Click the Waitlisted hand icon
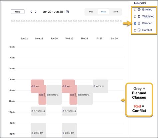Viewport: 158px width, 138px height. (x=139, y=16)
